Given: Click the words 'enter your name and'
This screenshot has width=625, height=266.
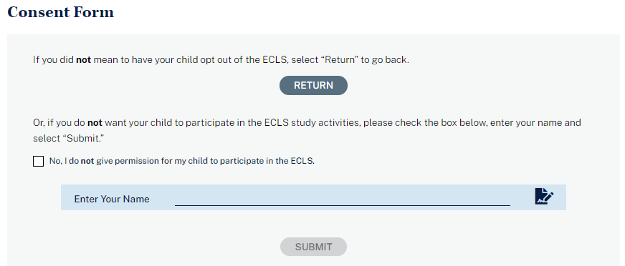Looking at the screenshot, I should [x=535, y=122].
